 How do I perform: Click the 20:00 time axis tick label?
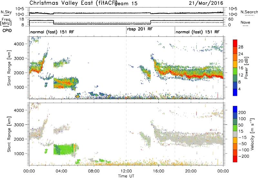pyautogui.click(x=191, y=171)
